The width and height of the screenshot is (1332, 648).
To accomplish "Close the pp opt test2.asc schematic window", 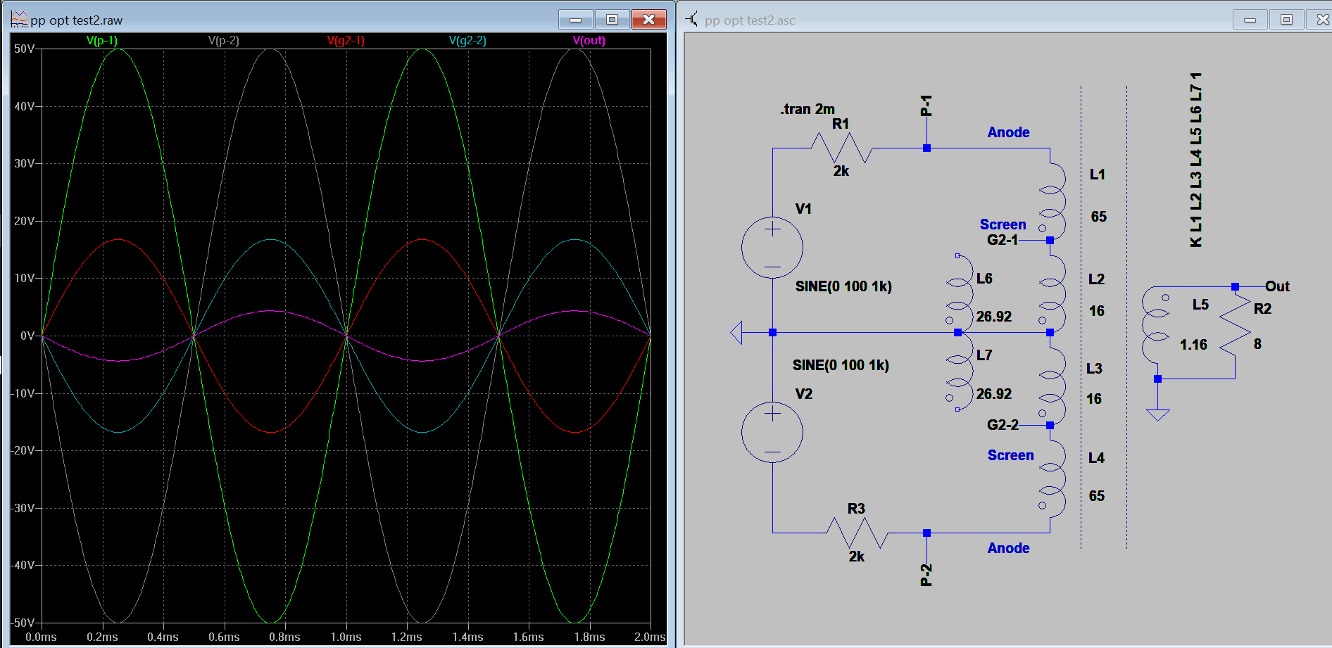I will point(1321,20).
